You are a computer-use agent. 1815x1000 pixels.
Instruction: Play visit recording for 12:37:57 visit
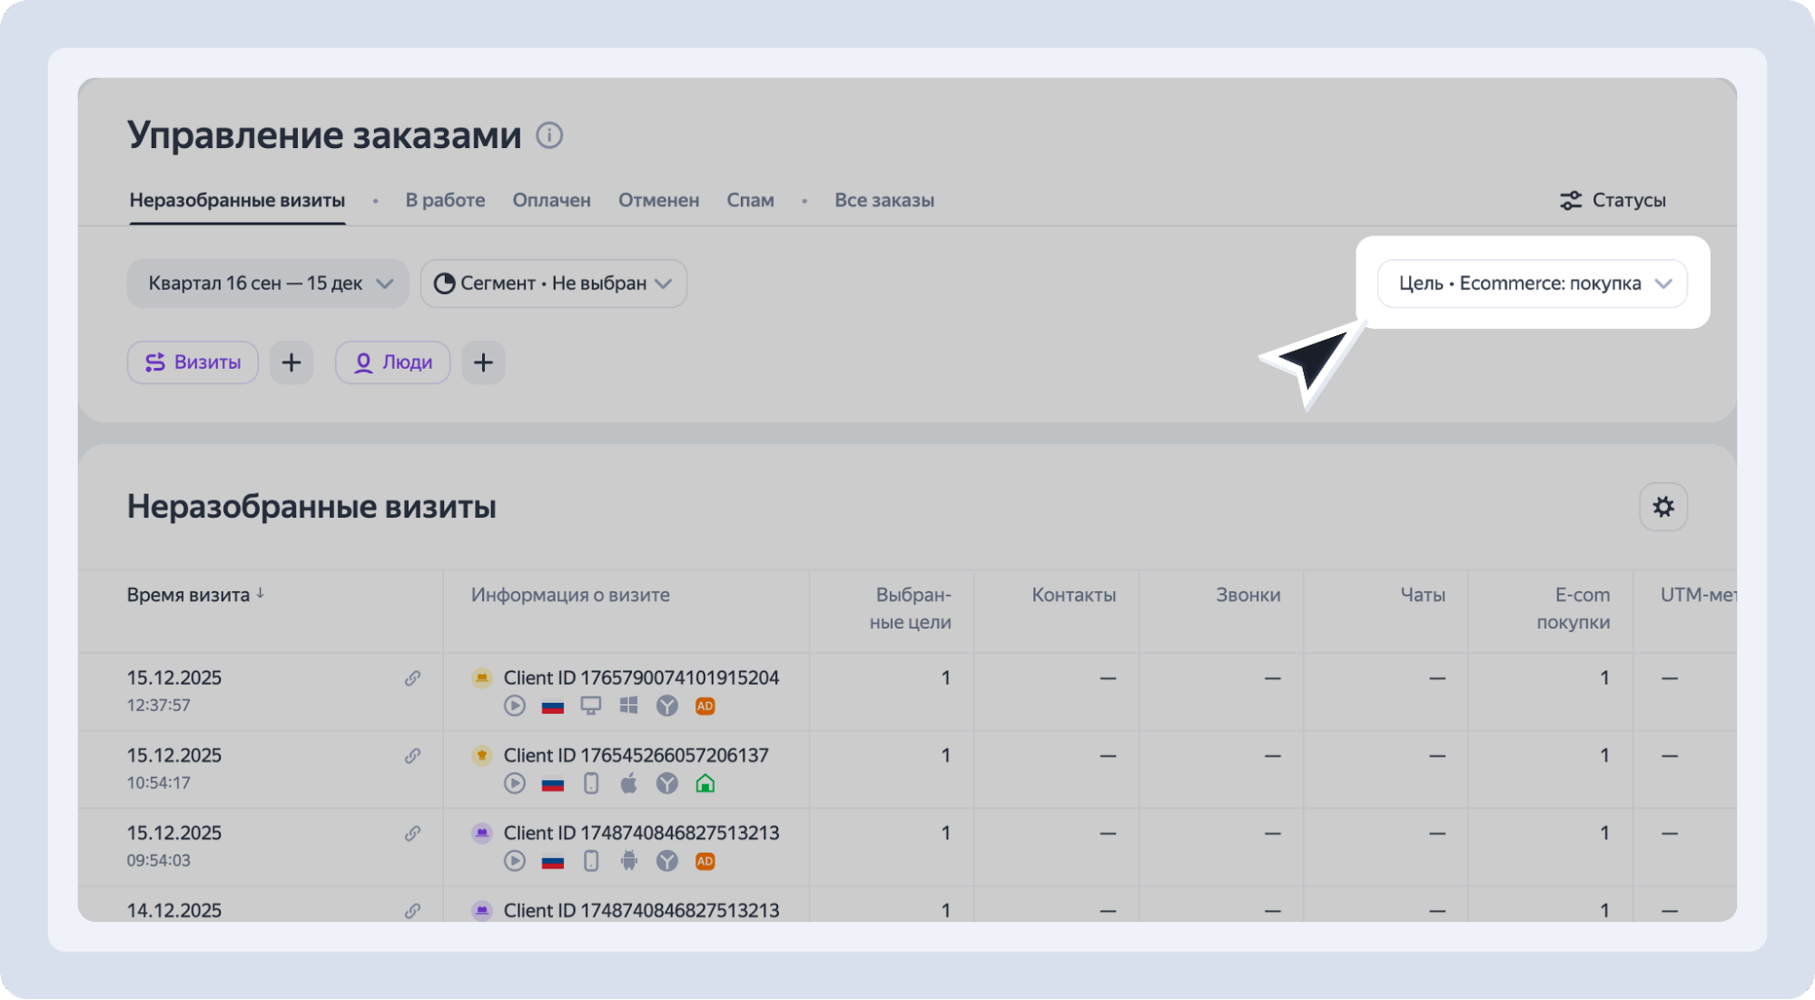click(x=515, y=706)
